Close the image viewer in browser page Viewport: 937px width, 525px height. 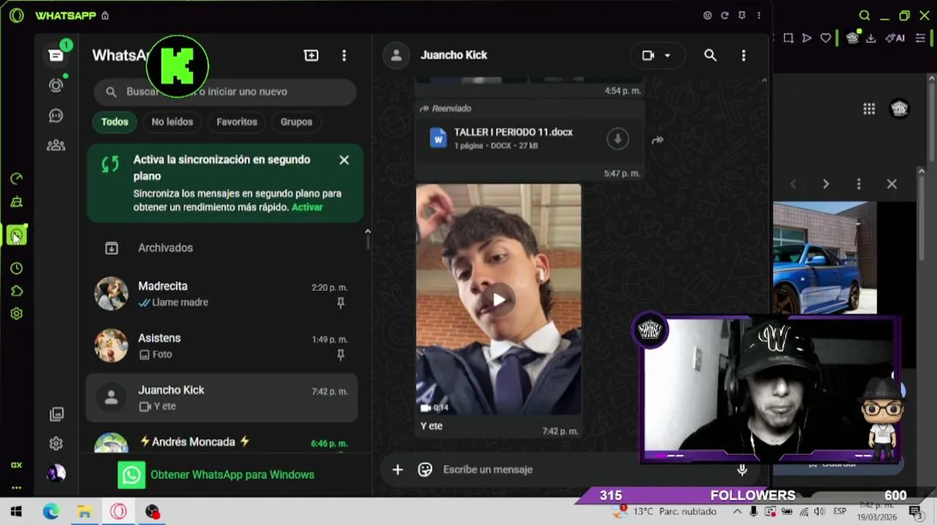[x=892, y=184]
